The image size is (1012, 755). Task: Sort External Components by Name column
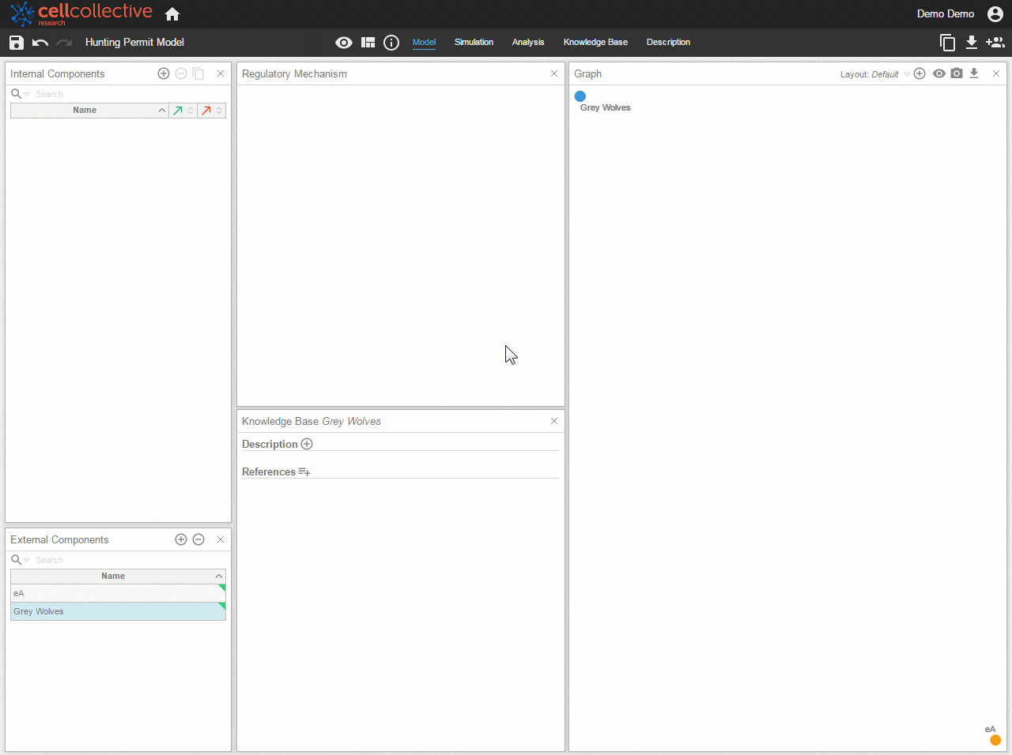coord(119,577)
